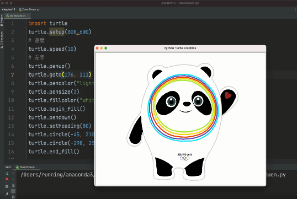Click gutter line number 16
Screen dimensions: 297x199
[11, 152]
